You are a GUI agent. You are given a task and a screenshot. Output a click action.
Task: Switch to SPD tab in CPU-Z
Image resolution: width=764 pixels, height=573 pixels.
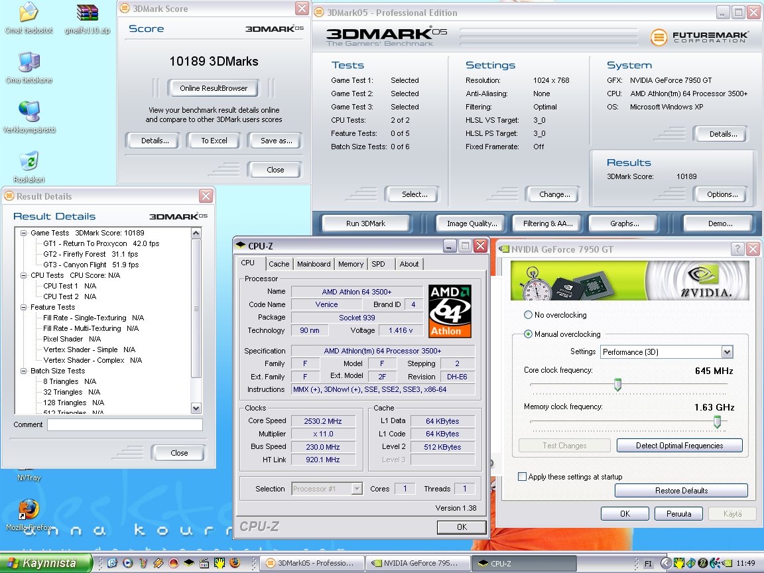click(379, 264)
